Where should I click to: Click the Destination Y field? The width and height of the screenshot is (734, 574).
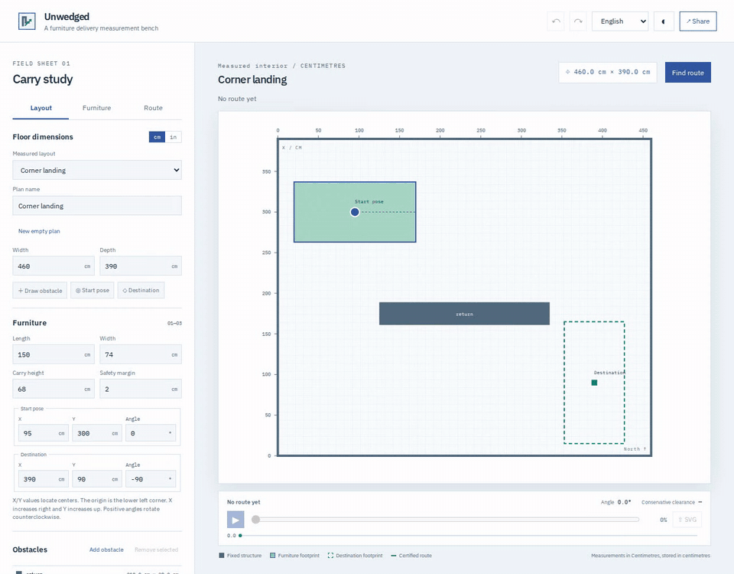tap(97, 479)
